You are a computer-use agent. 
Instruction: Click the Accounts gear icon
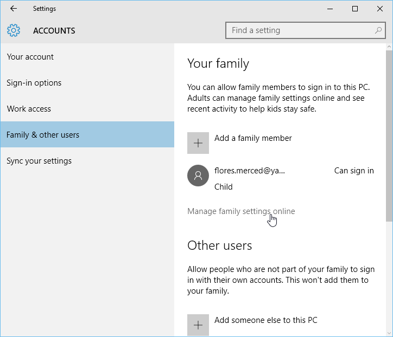tap(14, 30)
